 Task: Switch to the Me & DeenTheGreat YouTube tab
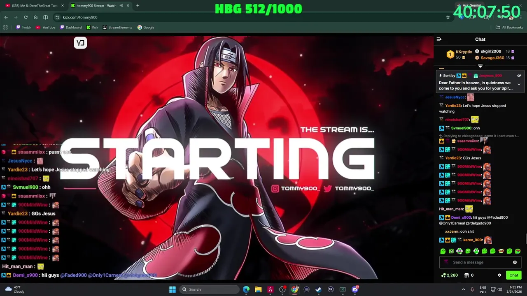[x=35, y=6]
